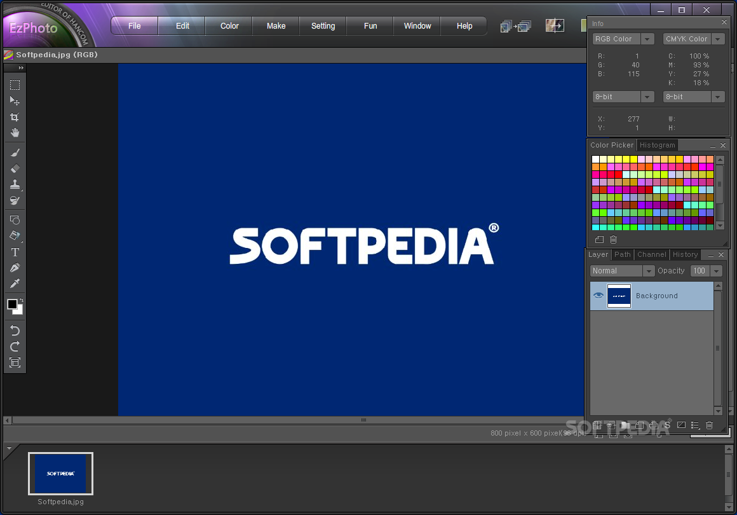Select the Clone Stamp tool
This screenshot has width=737, height=515.
click(15, 184)
